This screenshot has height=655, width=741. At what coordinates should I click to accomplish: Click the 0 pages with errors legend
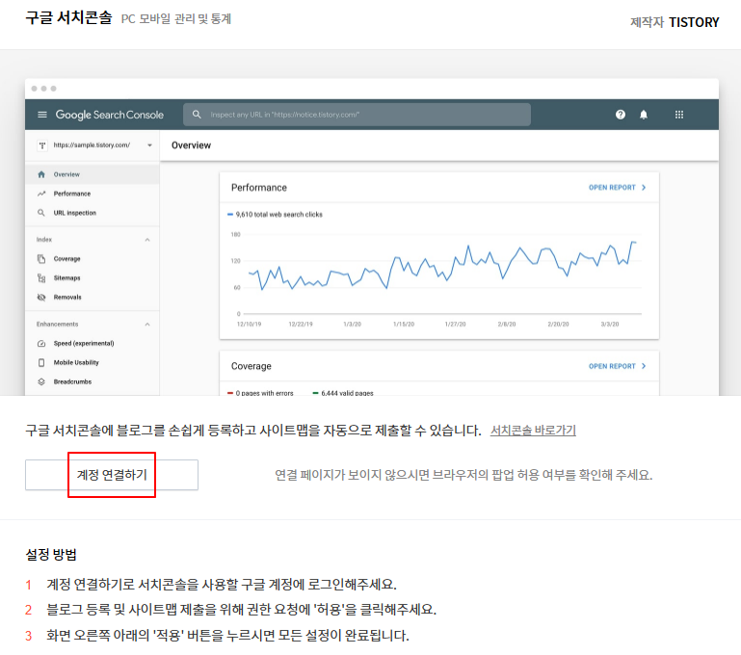[260, 393]
